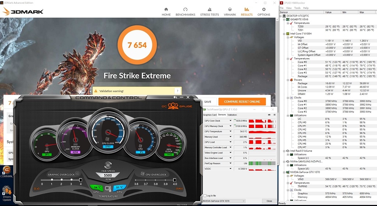Collapse the DESKTOP-V7CQF7C tree node
This screenshot has width=377, height=206.
point(281,16)
